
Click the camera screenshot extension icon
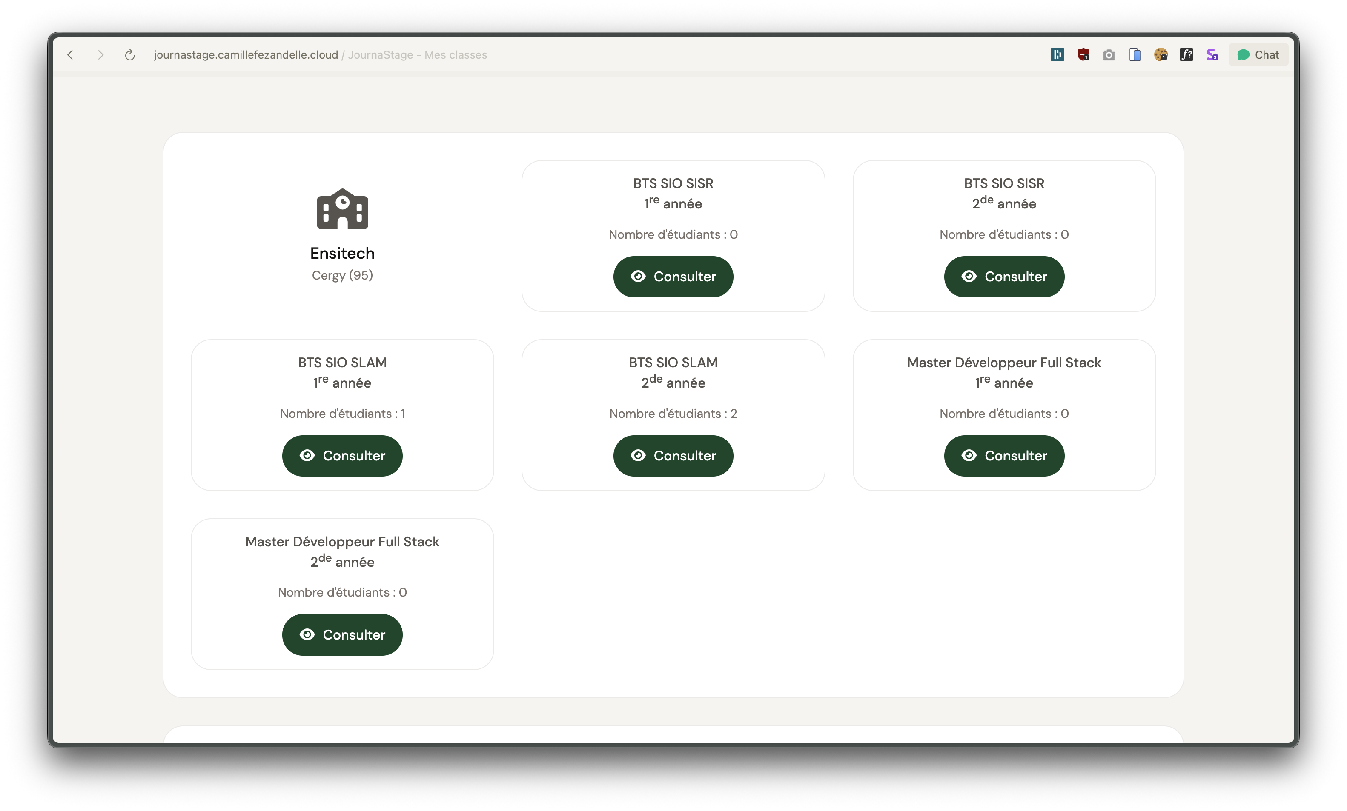coord(1109,54)
